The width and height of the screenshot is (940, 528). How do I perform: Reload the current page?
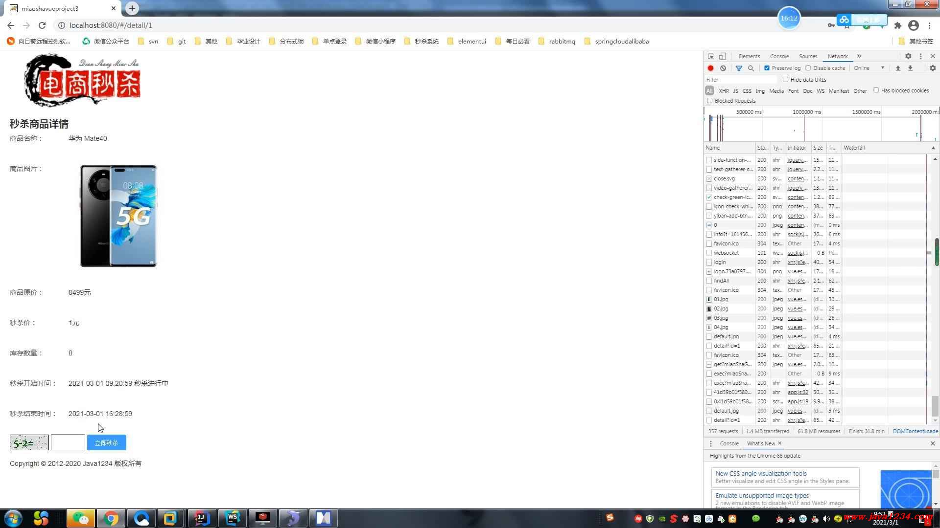coord(42,25)
